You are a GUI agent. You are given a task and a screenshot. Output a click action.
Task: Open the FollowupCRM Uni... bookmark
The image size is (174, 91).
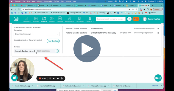point(42,13)
